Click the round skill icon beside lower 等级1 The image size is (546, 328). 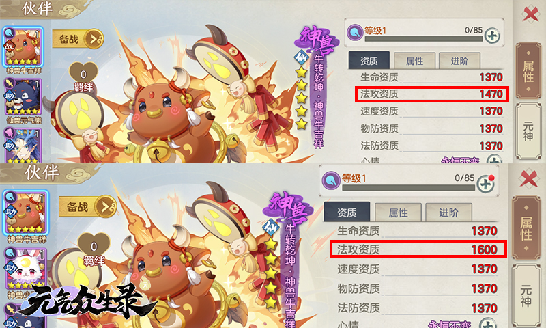coord(331,180)
